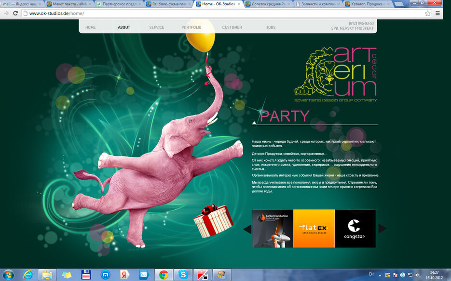Show hidden system tray icons arrow

click(x=380, y=275)
